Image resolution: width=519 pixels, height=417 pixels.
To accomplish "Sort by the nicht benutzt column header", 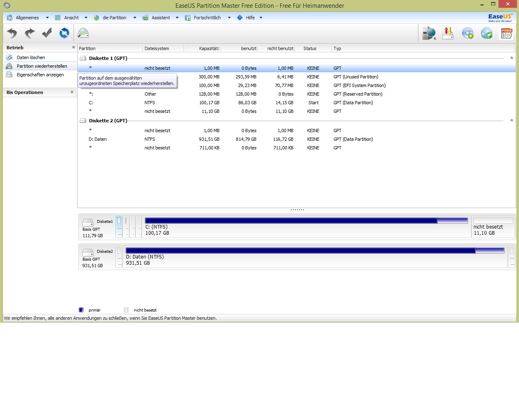I will [276, 48].
